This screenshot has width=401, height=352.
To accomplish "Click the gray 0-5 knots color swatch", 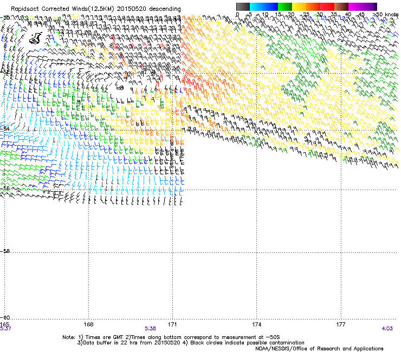I will click(x=243, y=6).
